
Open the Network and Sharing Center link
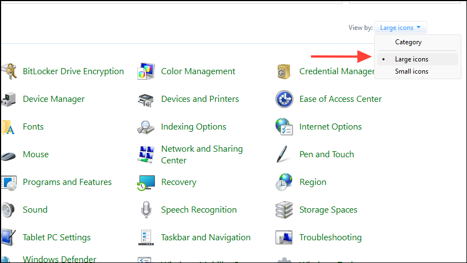coord(202,154)
